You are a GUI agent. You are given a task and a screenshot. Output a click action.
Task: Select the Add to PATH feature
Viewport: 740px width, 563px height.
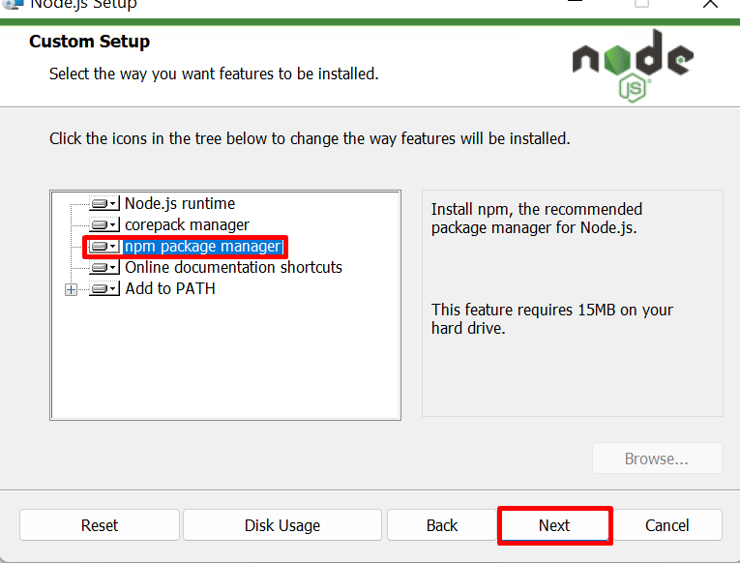click(x=170, y=289)
